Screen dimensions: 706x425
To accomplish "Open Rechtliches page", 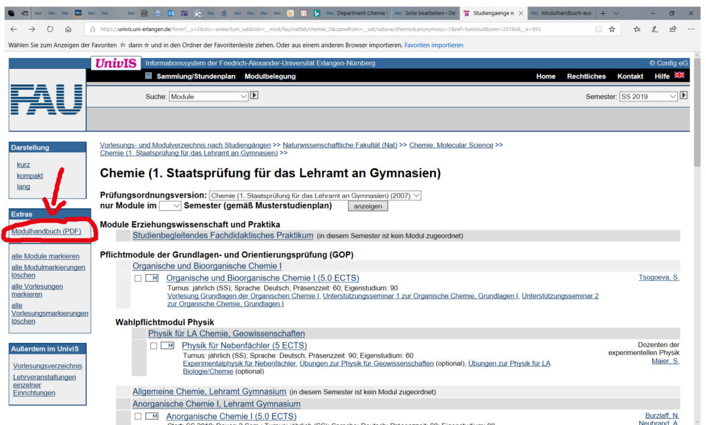I will [586, 76].
